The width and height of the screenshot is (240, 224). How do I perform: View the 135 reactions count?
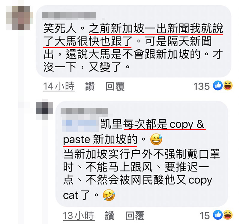(201, 86)
